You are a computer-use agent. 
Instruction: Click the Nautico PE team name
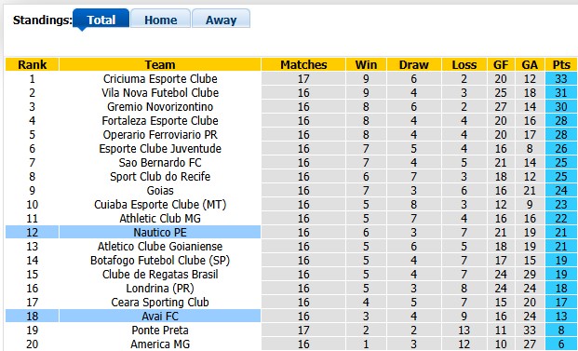pyautogui.click(x=160, y=232)
